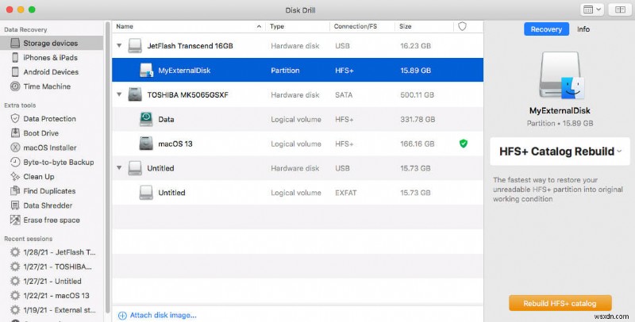Click the shield column header icon

point(463,26)
